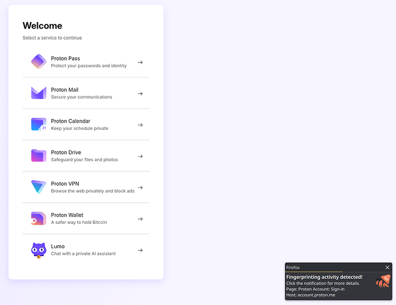Hit the arrow beside Proton Calendar
The height and width of the screenshot is (305, 396).
click(x=140, y=125)
